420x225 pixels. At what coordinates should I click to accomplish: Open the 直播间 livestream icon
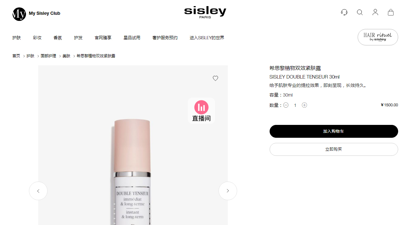[x=201, y=111]
